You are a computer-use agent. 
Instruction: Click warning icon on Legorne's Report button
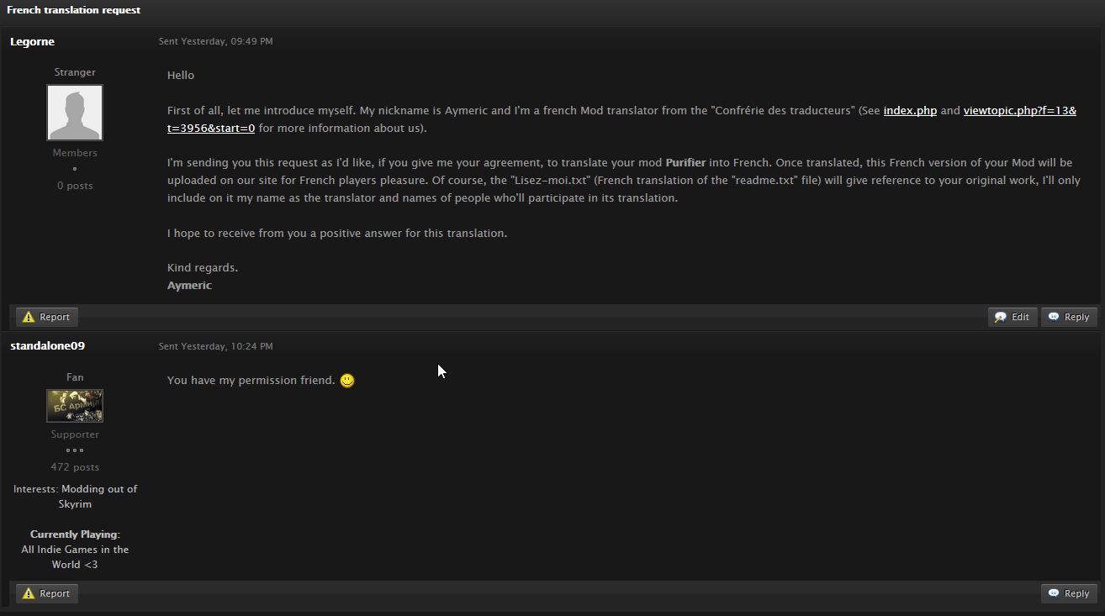(29, 317)
